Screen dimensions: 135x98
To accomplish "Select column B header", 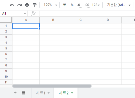I will [53, 20].
